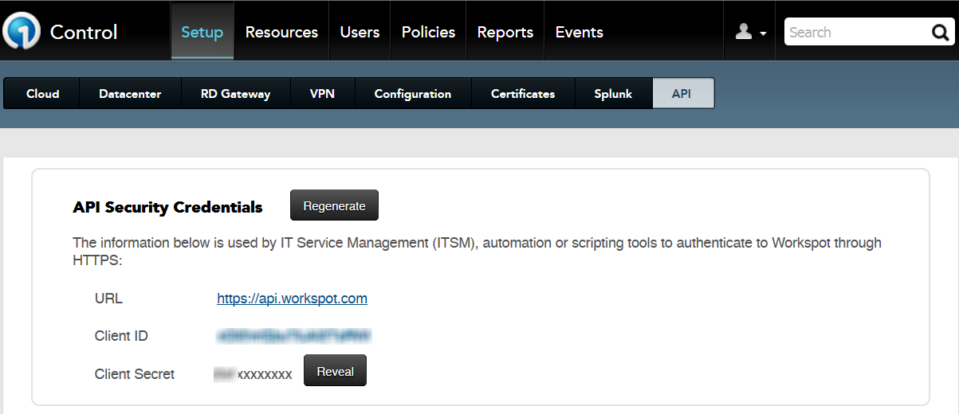Image resolution: width=959 pixels, height=414 pixels.
Task: Click the blurred Client ID value
Action: (x=294, y=336)
